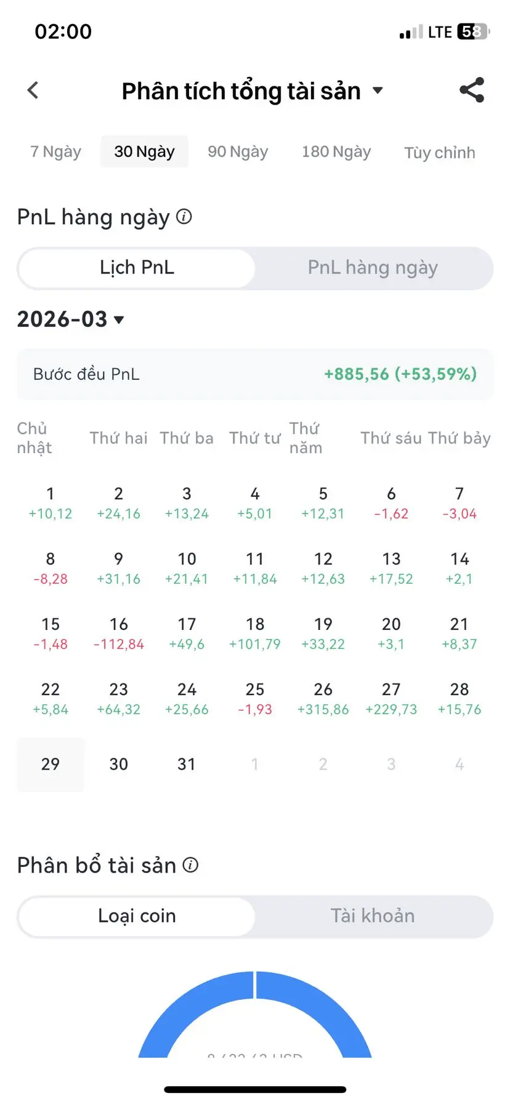Tap info icon beside PnL hàng ngày
This screenshot has width=510, height=1104.
click(184, 217)
